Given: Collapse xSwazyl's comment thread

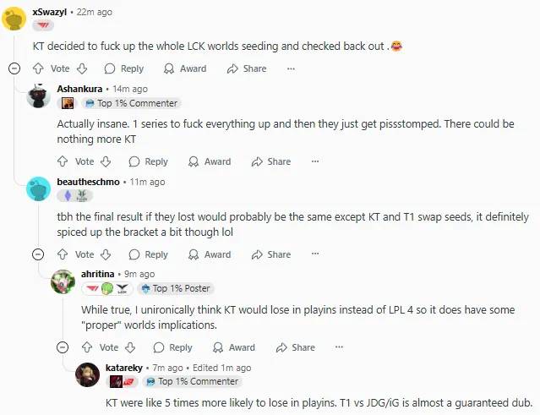Looking at the screenshot, I should click(14, 68).
